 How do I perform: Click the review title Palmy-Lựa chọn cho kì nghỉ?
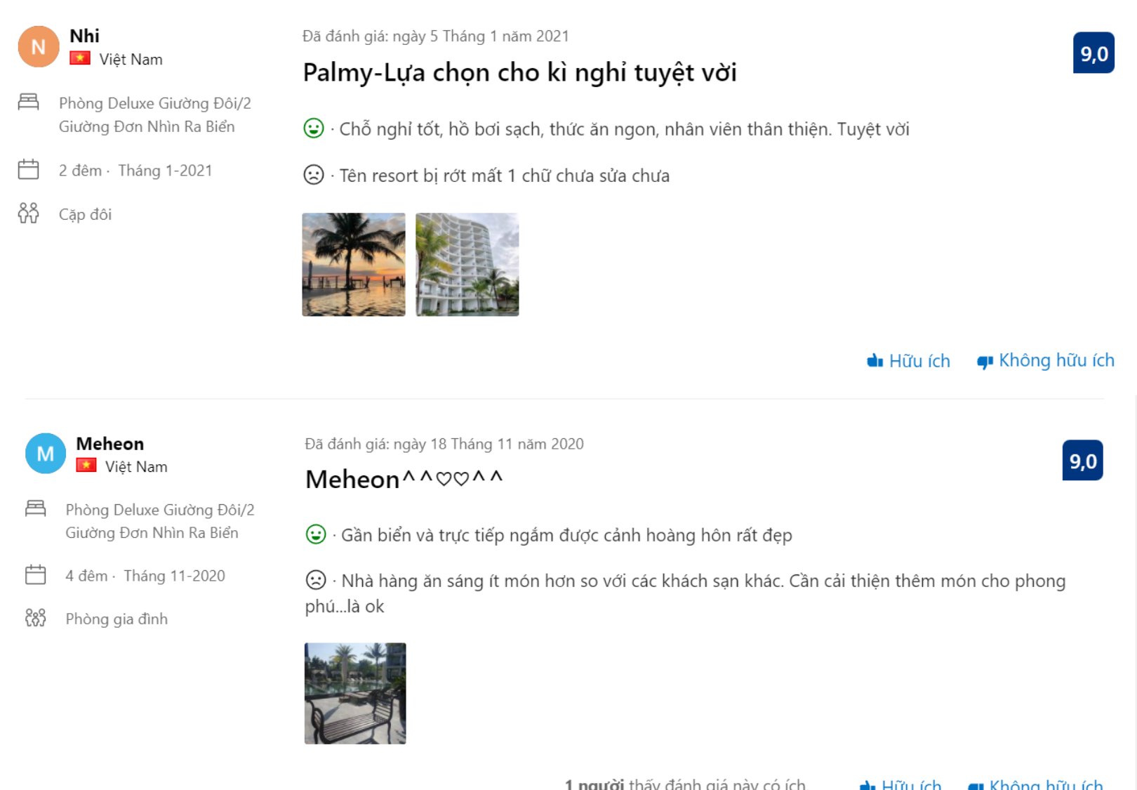coord(519,72)
